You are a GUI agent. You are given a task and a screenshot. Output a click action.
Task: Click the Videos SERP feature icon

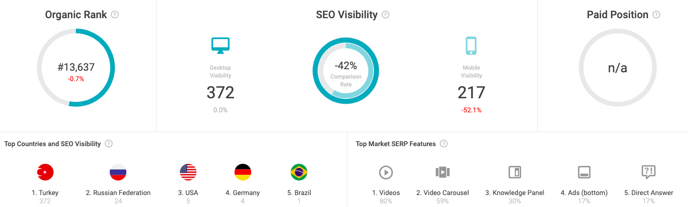[386, 172]
